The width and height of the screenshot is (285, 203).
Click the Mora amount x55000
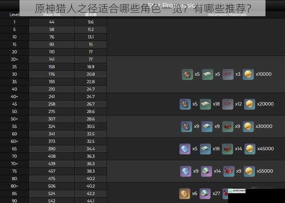265,171
